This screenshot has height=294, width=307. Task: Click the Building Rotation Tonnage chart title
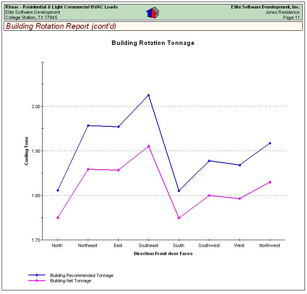[153, 43]
